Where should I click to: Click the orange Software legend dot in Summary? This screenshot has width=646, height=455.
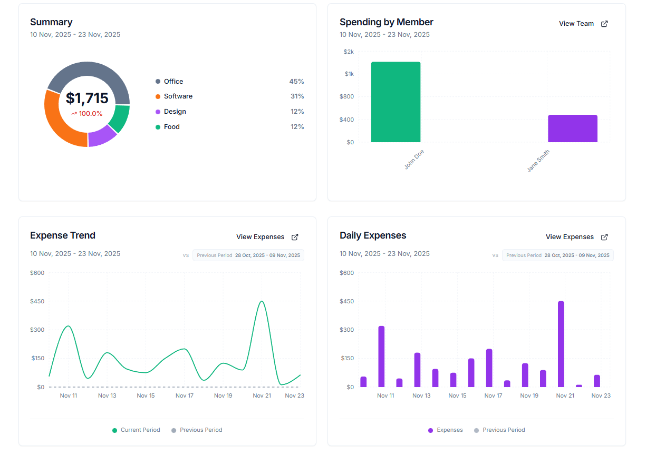coord(157,96)
